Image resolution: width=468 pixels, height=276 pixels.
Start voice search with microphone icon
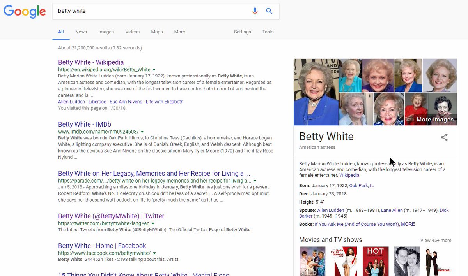click(255, 11)
